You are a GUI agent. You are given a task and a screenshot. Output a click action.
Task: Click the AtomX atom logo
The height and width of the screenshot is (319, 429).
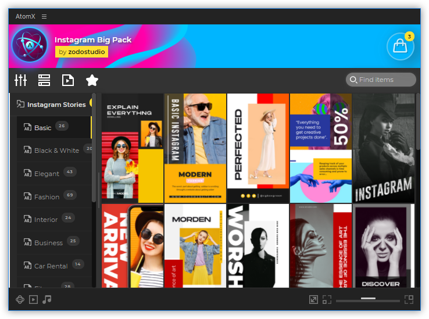pos(30,45)
